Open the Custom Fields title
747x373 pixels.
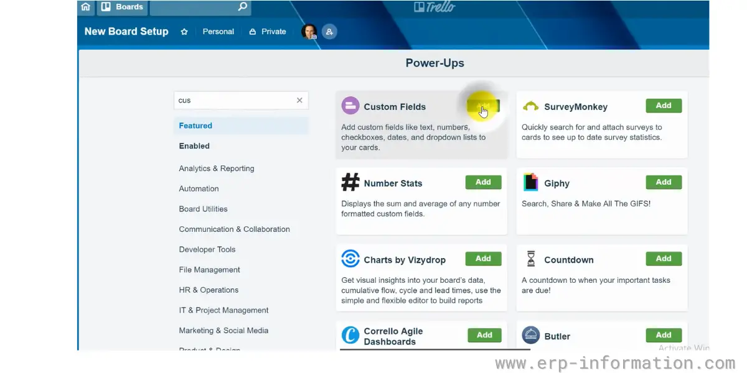(x=395, y=107)
